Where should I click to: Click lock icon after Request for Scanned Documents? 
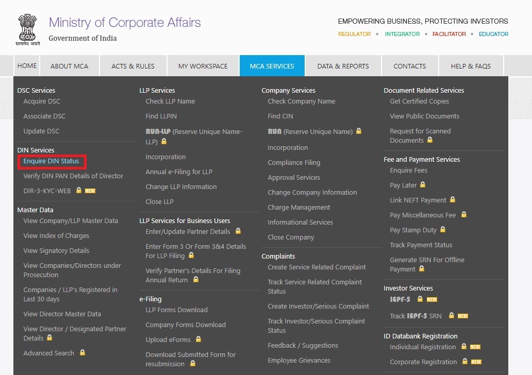(430, 140)
